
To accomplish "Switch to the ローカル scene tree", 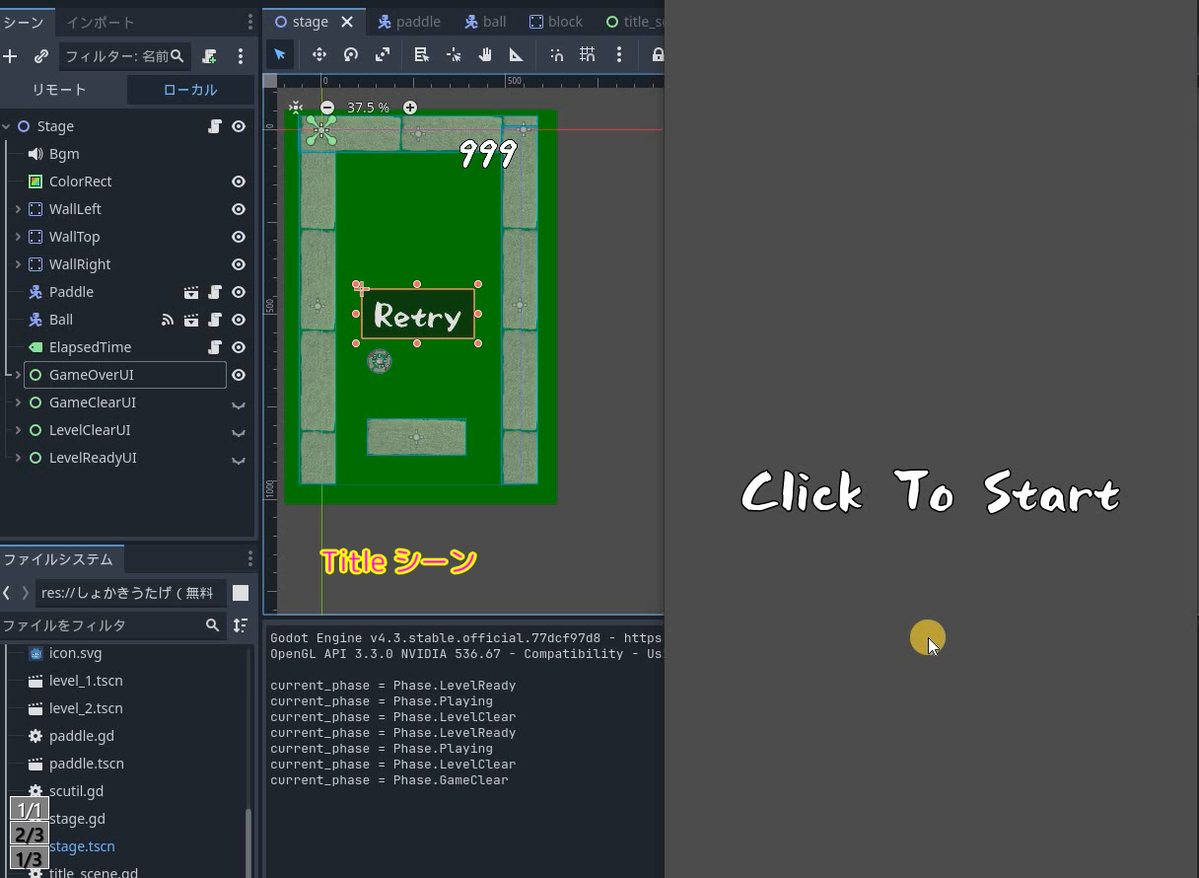I will point(190,90).
